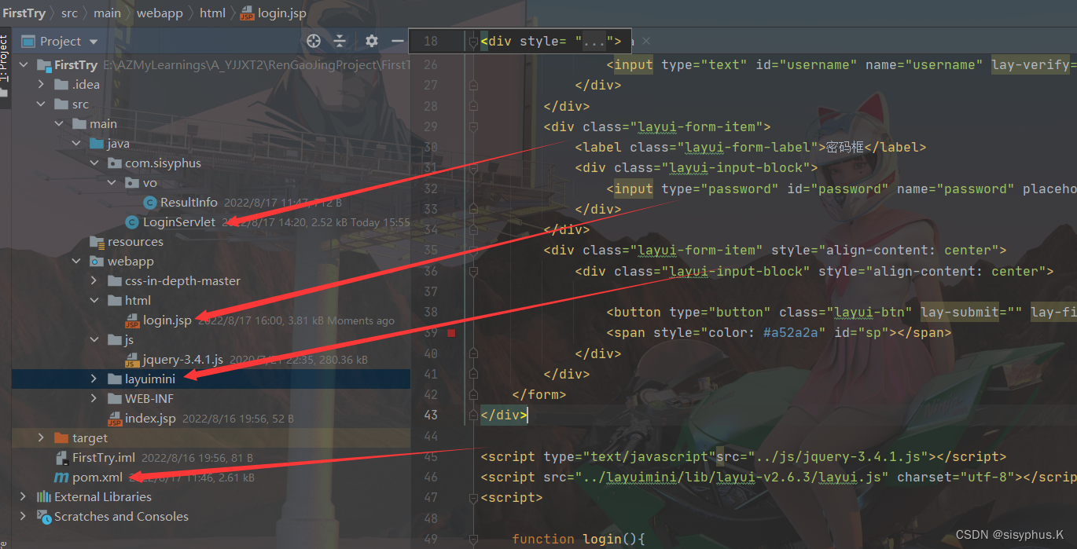
Task: Open the Project view dropdown
Action: pyautogui.click(x=94, y=42)
